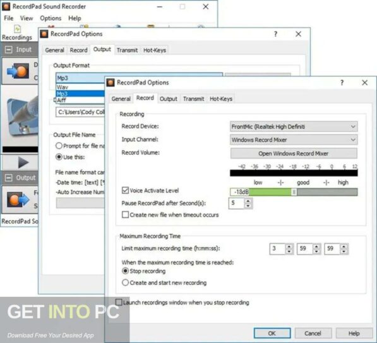
Task: Click OK in front options dialog
Action: click(x=272, y=334)
